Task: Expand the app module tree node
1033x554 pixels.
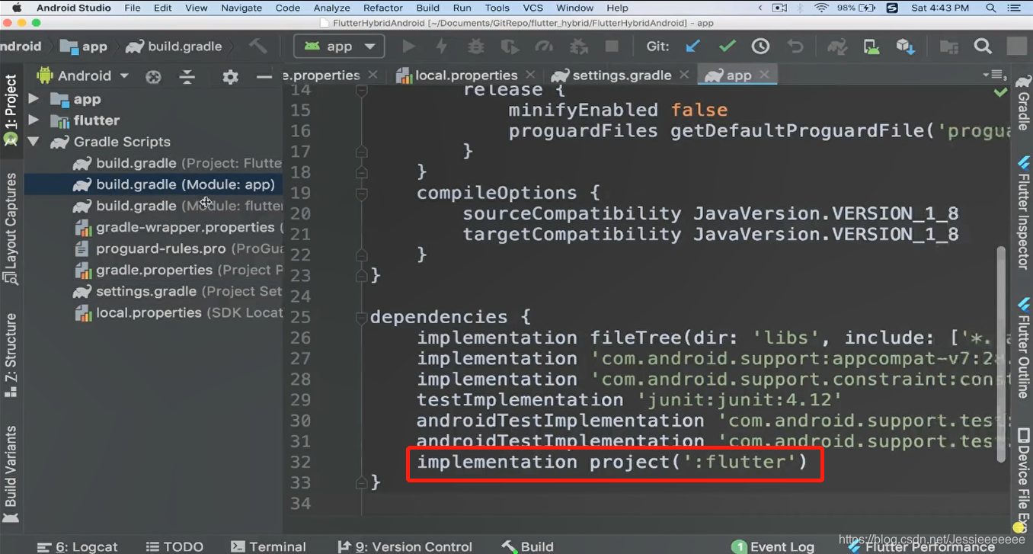Action: (34, 99)
